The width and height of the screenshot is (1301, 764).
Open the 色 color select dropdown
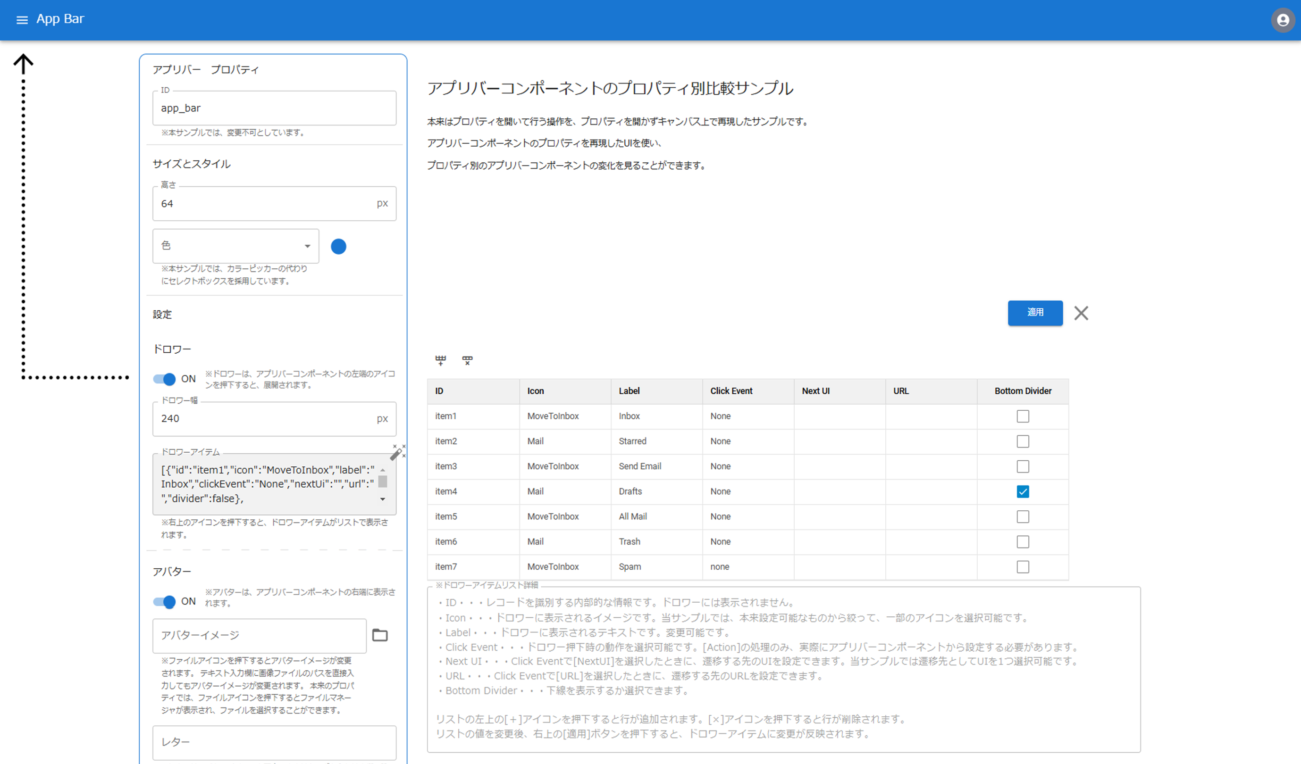[235, 246]
